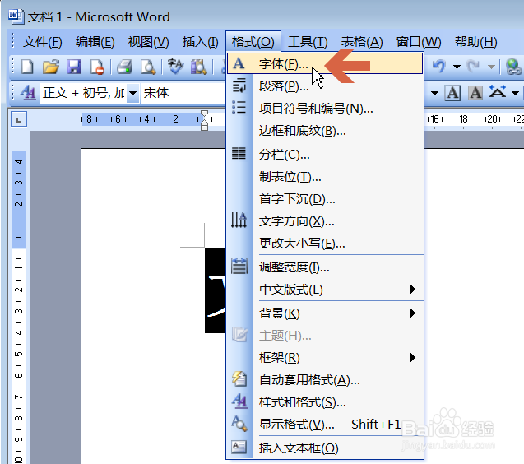Select 边框和底纹(B)... menu item

pyautogui.click(x=325, y=130)
